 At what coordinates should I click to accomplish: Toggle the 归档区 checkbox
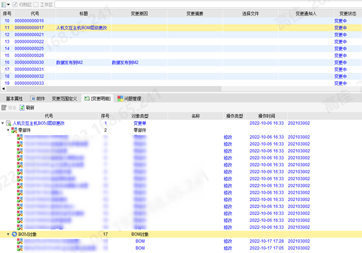pyautogui.click(x=15, y=5)
